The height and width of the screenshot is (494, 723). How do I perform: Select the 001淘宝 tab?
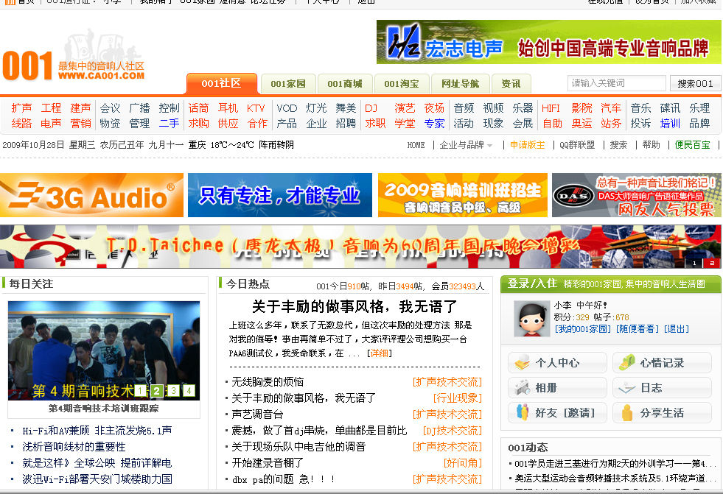coord(402,84)
